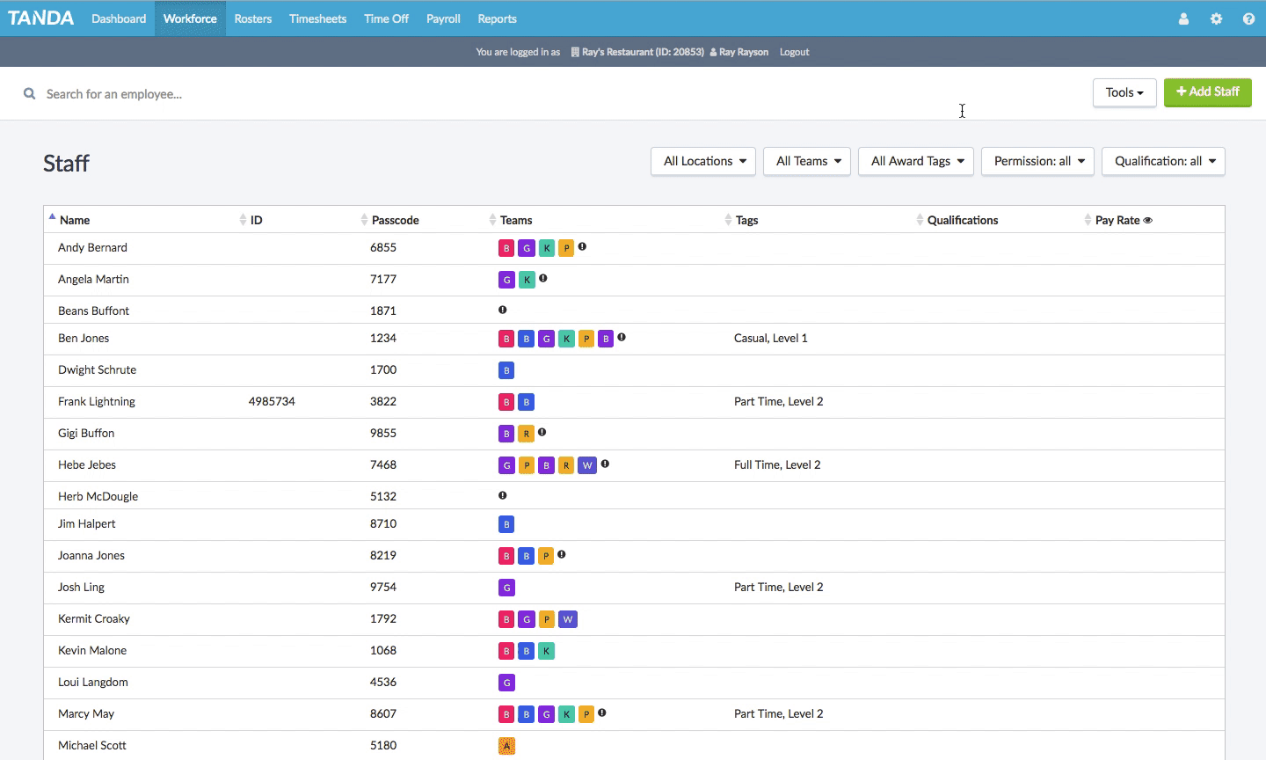
Task: Switch to the Payroll tab
Action: [x=443, y=18]
